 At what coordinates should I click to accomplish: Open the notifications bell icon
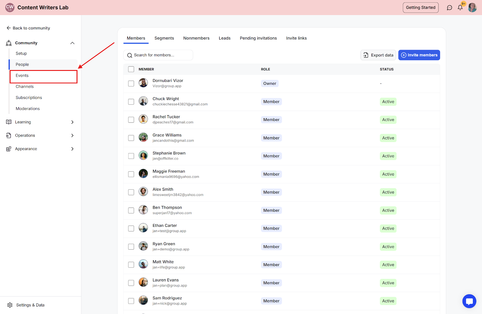click(x=460, y=8)
